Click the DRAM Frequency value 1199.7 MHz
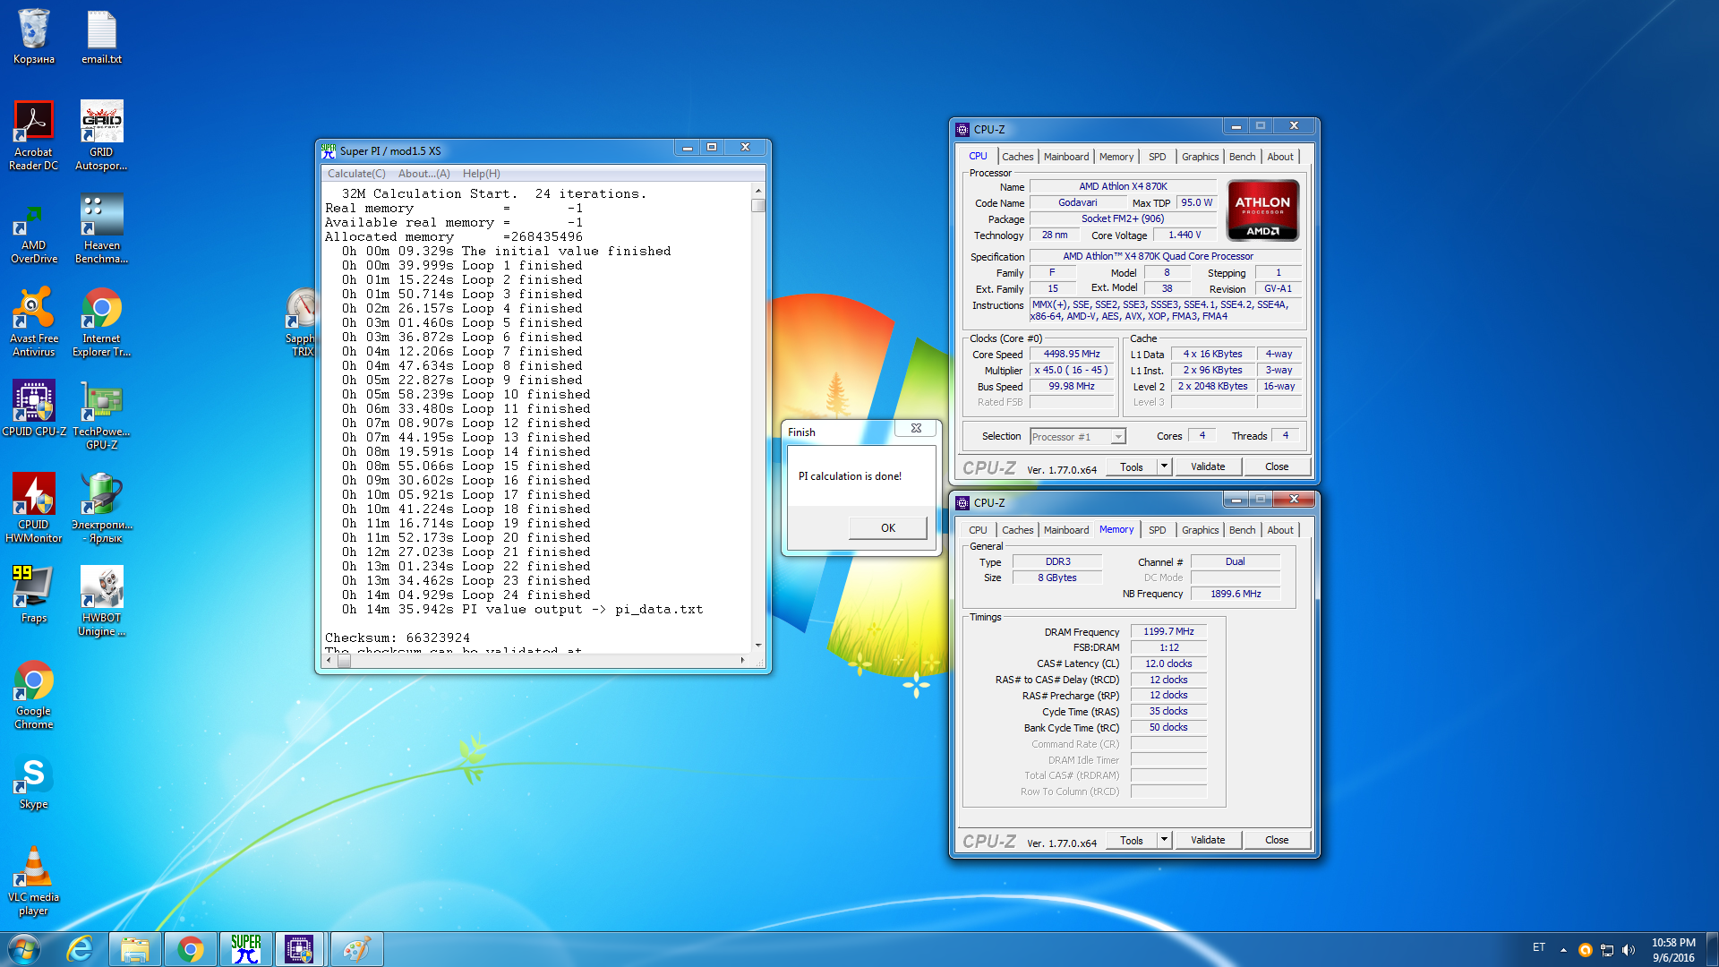This screenshot has width=1719, height=967. pos(1168,632)
